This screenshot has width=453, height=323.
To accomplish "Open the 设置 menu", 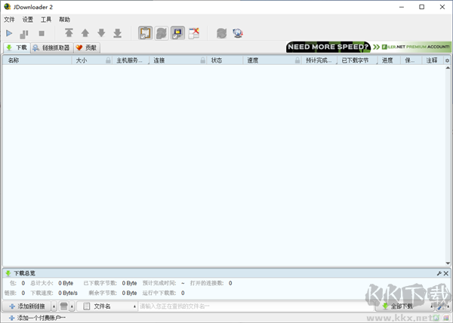I will coord(28,20).
